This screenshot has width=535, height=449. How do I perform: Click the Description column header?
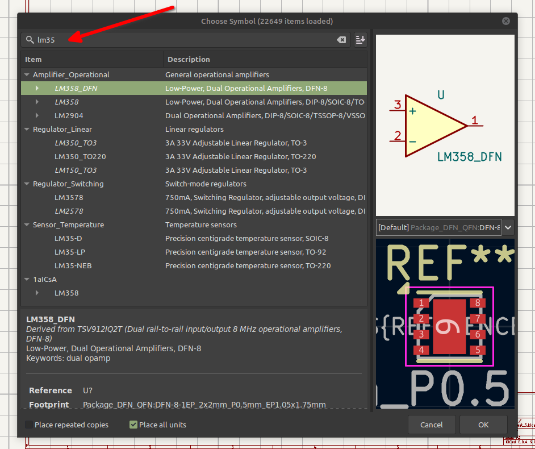tap(264, 59)
